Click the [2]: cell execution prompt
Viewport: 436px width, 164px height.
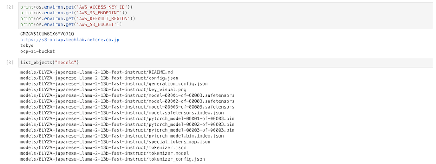[11, 7]
